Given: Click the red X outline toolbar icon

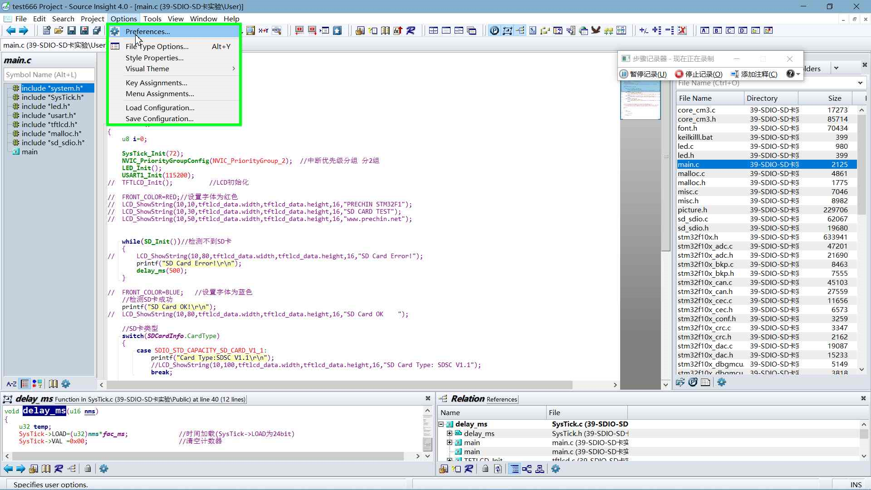Looking at the screenshot, I should (682, 30).
